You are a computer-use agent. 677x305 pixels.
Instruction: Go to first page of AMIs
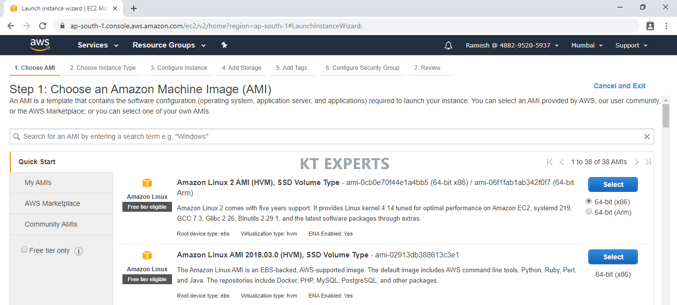click(550, 162)
